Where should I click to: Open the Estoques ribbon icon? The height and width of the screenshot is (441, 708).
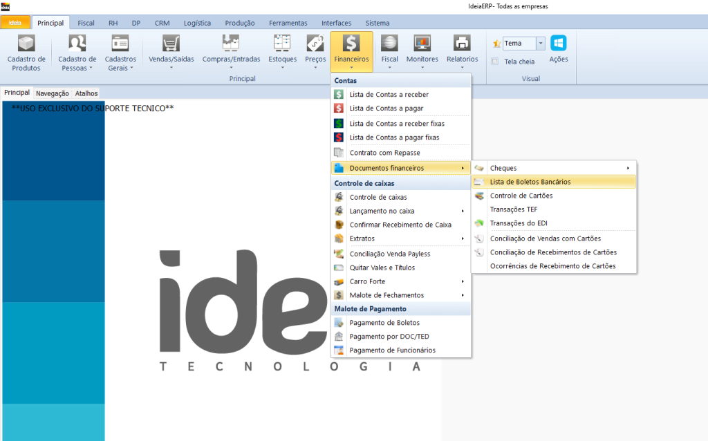coord(282,44)
